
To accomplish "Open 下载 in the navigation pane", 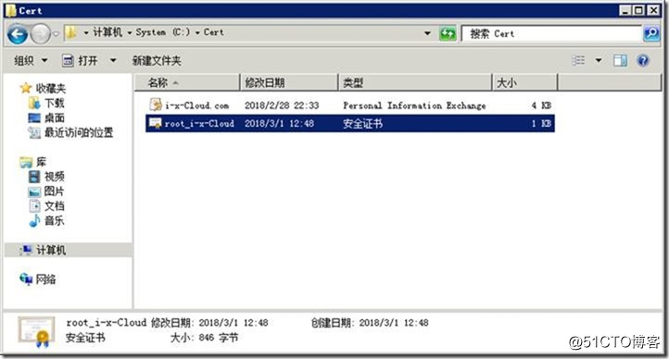I will 54,103.
